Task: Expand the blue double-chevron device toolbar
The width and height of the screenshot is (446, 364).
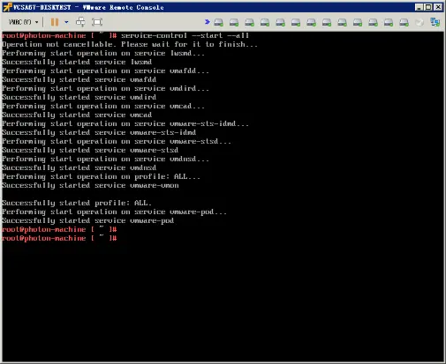Action: 207,22
